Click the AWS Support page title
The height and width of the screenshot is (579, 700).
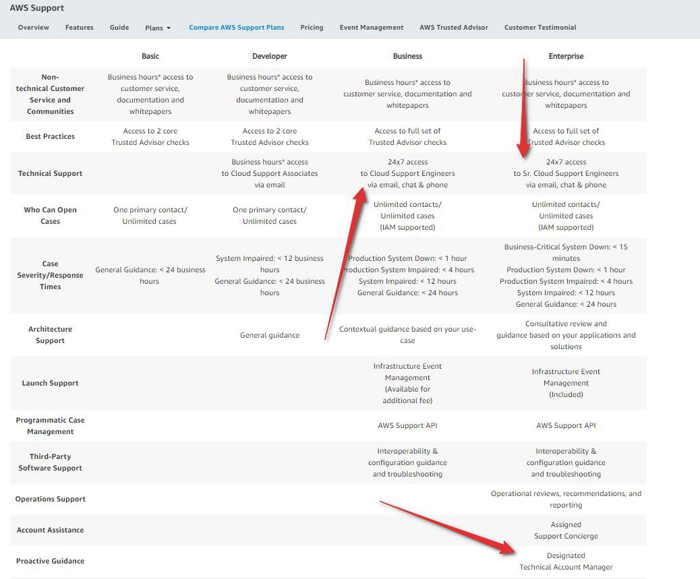pyautogui.click(x=37, y=8)
